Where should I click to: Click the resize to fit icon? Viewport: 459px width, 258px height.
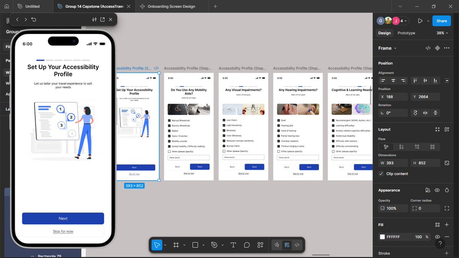point(438,130)
